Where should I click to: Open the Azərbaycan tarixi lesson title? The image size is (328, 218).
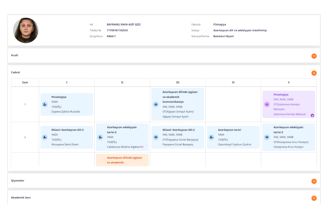229,130
